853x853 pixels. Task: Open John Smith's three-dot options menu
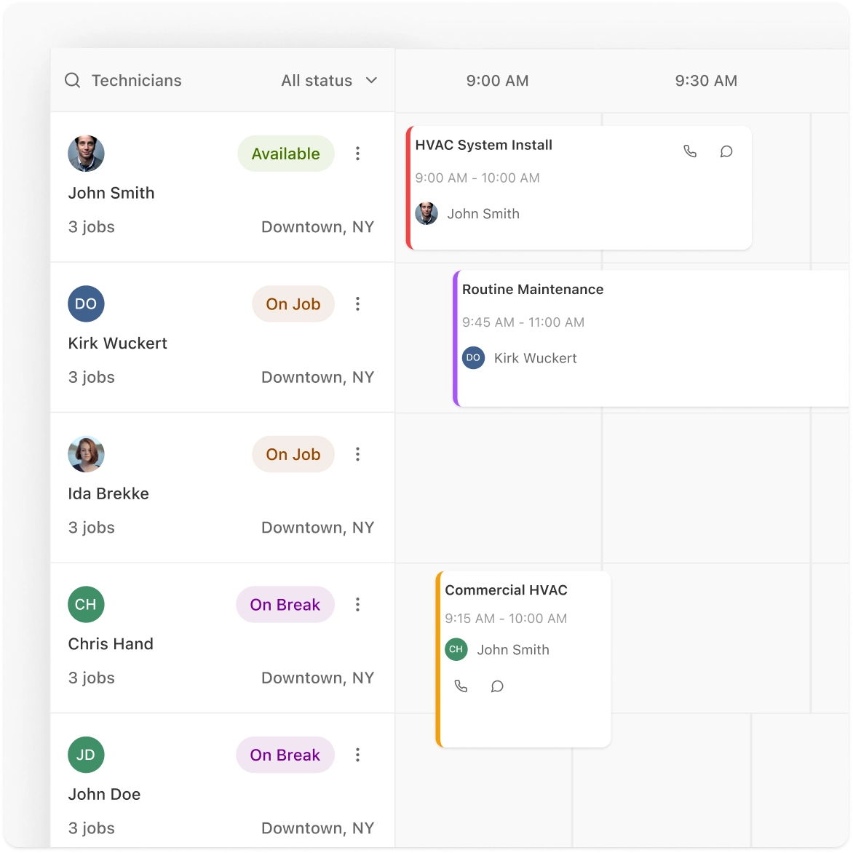(x=357, y=154)
